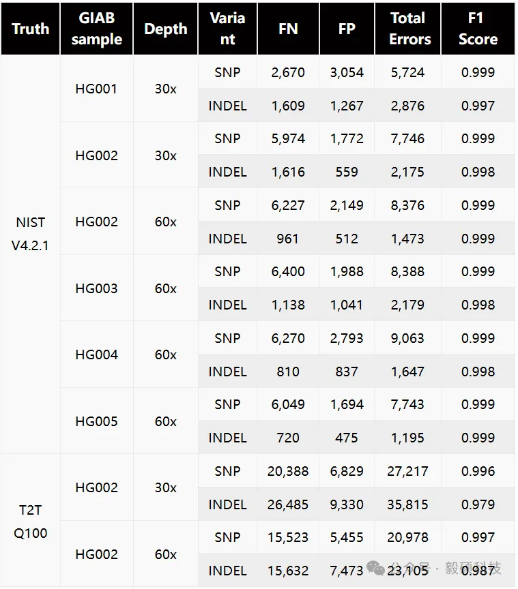Select the T2T Q100 truth cell
Viewport: 518px width, 589px height.
[31, 522]
